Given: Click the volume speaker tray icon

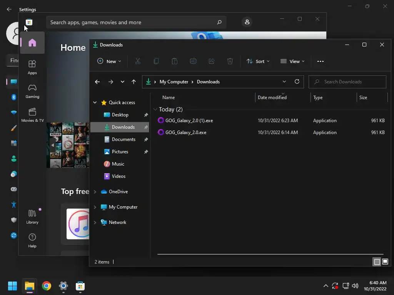Looking at the screenshot, I should (355, 286).
